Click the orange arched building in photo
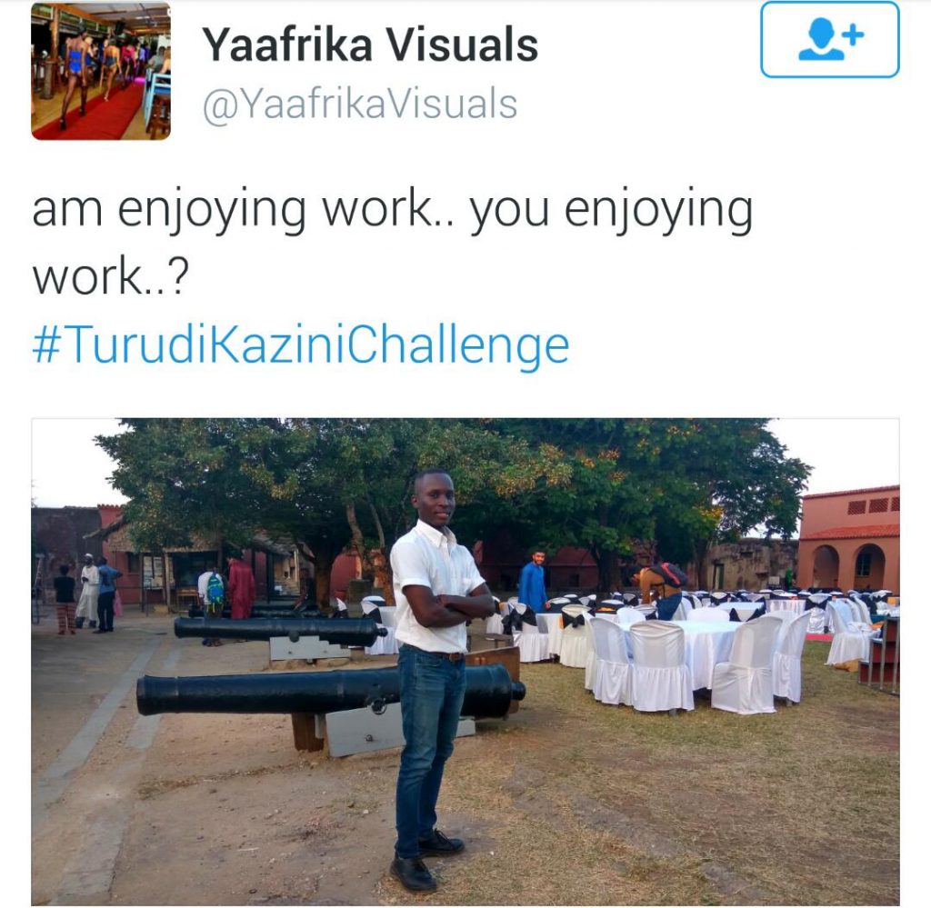The image size is (931, 908). click(x=849, y=539)
